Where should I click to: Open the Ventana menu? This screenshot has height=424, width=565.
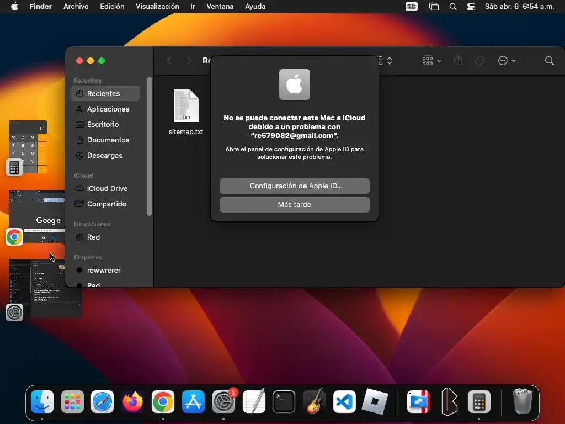[x=220, y=7]
